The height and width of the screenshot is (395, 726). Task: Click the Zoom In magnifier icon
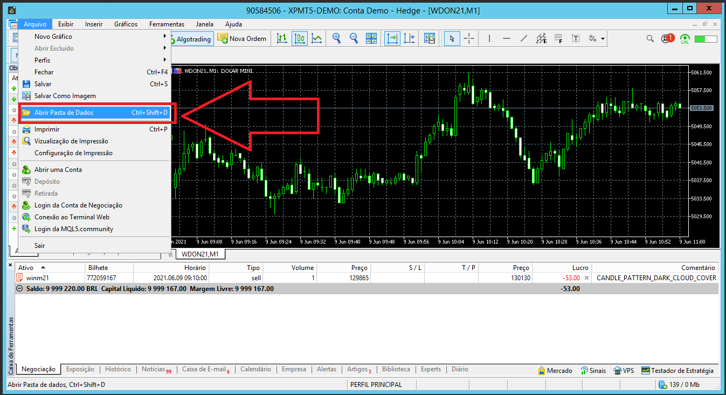[x=336, y=38]
